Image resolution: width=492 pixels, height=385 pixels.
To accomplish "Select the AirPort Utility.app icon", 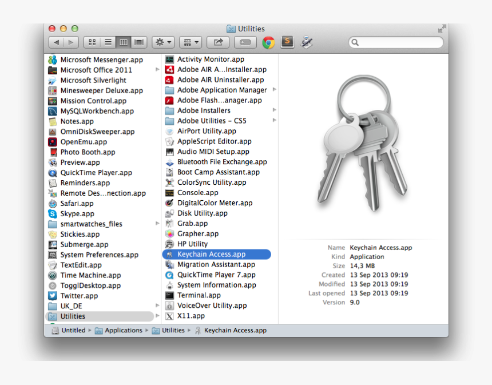I will point(169,131).
